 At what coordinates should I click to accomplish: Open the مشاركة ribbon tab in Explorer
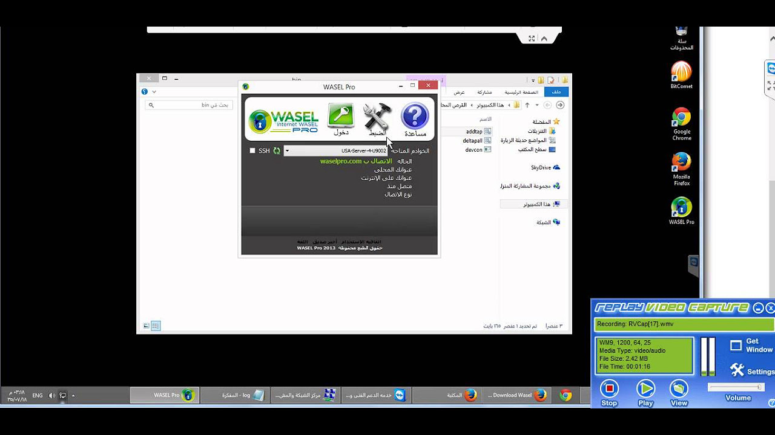pyautogui.click(x=484, y=92)
